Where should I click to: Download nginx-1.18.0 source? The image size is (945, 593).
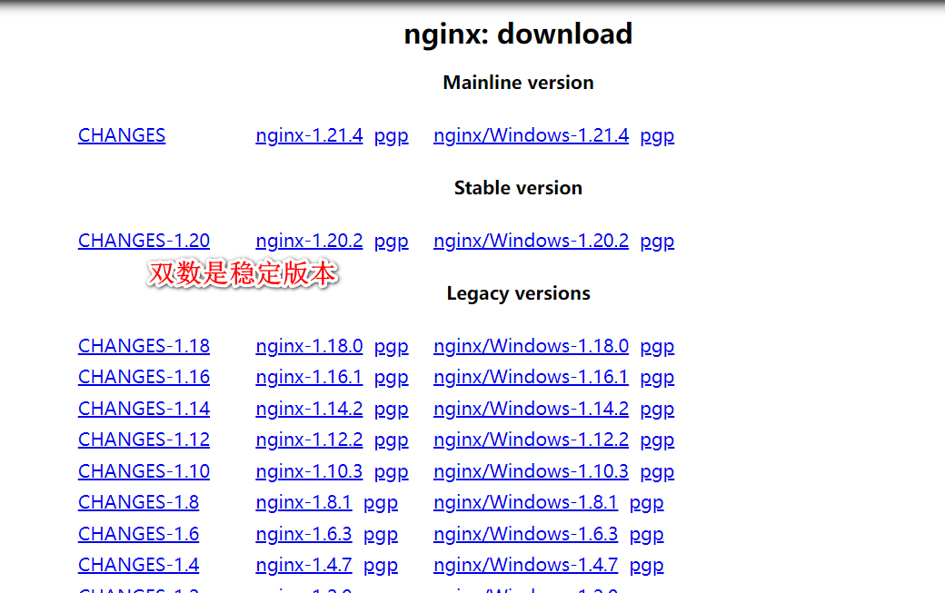309,346
